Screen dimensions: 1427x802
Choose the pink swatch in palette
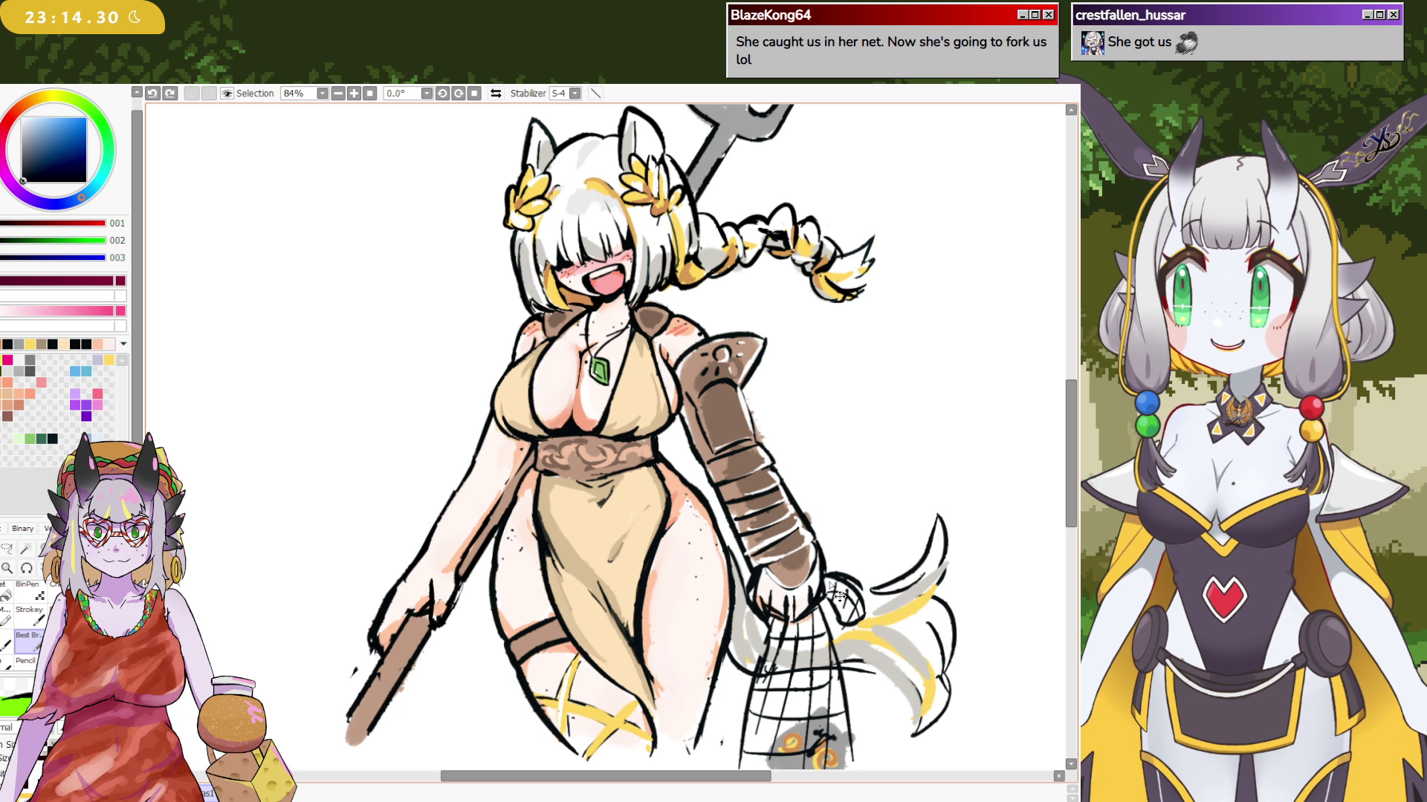[7, 360]
